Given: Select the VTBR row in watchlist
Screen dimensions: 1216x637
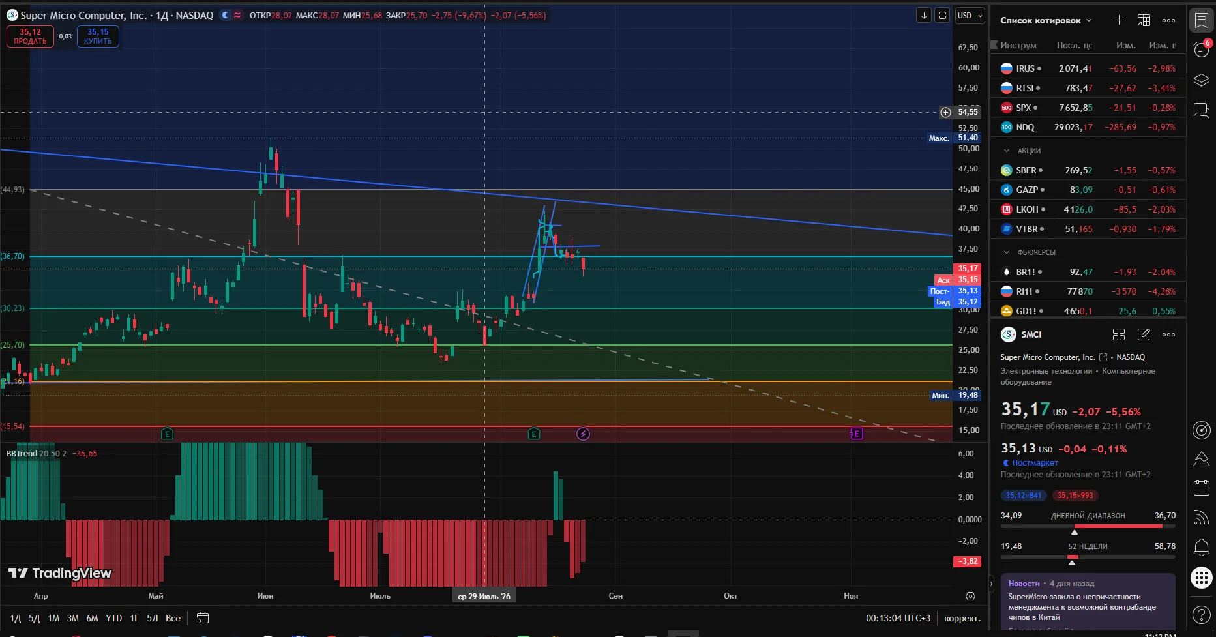Looking at the screenshot, I should [x=1088, y=229].
